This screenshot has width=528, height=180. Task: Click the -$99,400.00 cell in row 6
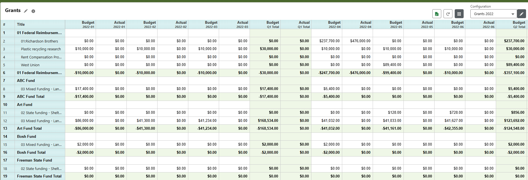coord(388,73)
